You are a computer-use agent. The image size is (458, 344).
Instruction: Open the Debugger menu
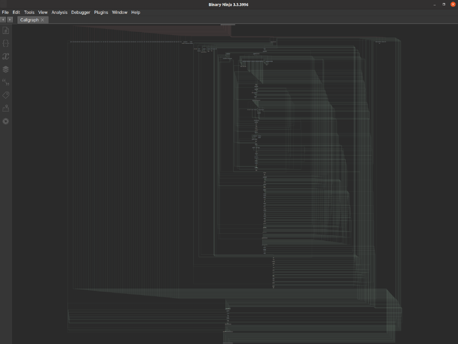click(81, 12)
